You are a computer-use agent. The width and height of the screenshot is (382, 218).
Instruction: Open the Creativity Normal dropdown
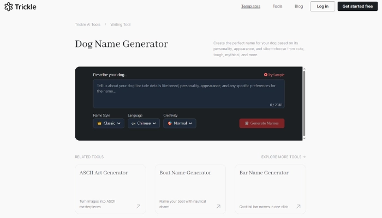point(180,123)
